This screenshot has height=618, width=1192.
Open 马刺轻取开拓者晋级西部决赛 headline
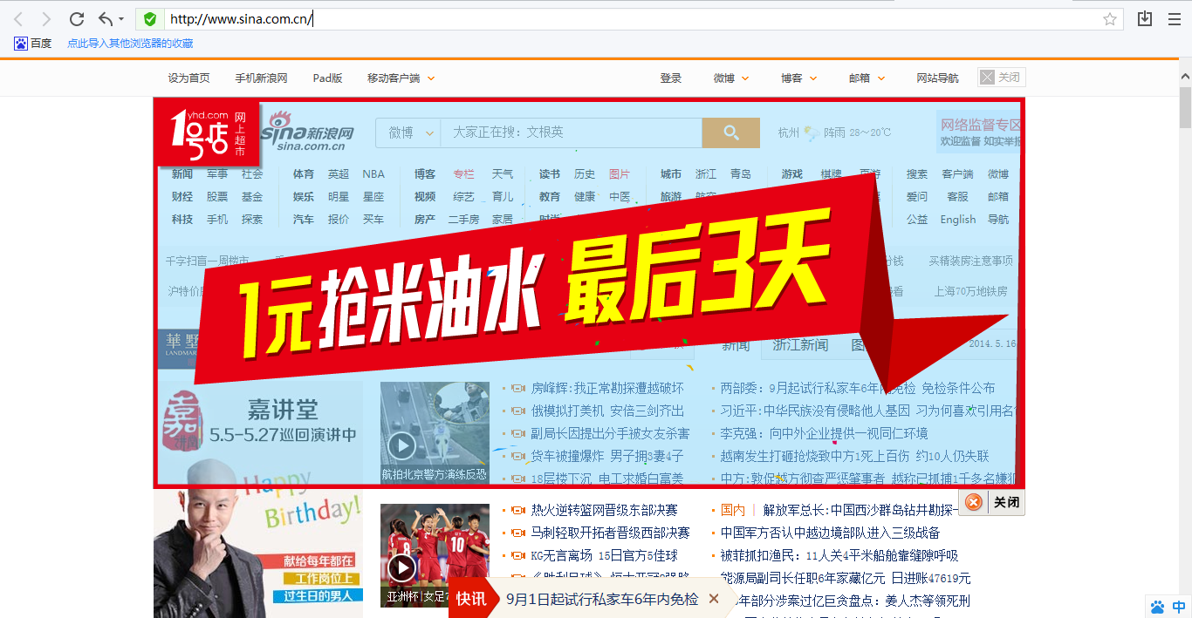[610, 533]
